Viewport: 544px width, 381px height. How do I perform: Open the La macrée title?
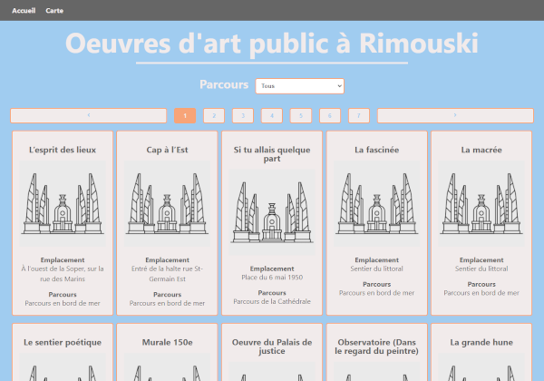tap(481, 150)
